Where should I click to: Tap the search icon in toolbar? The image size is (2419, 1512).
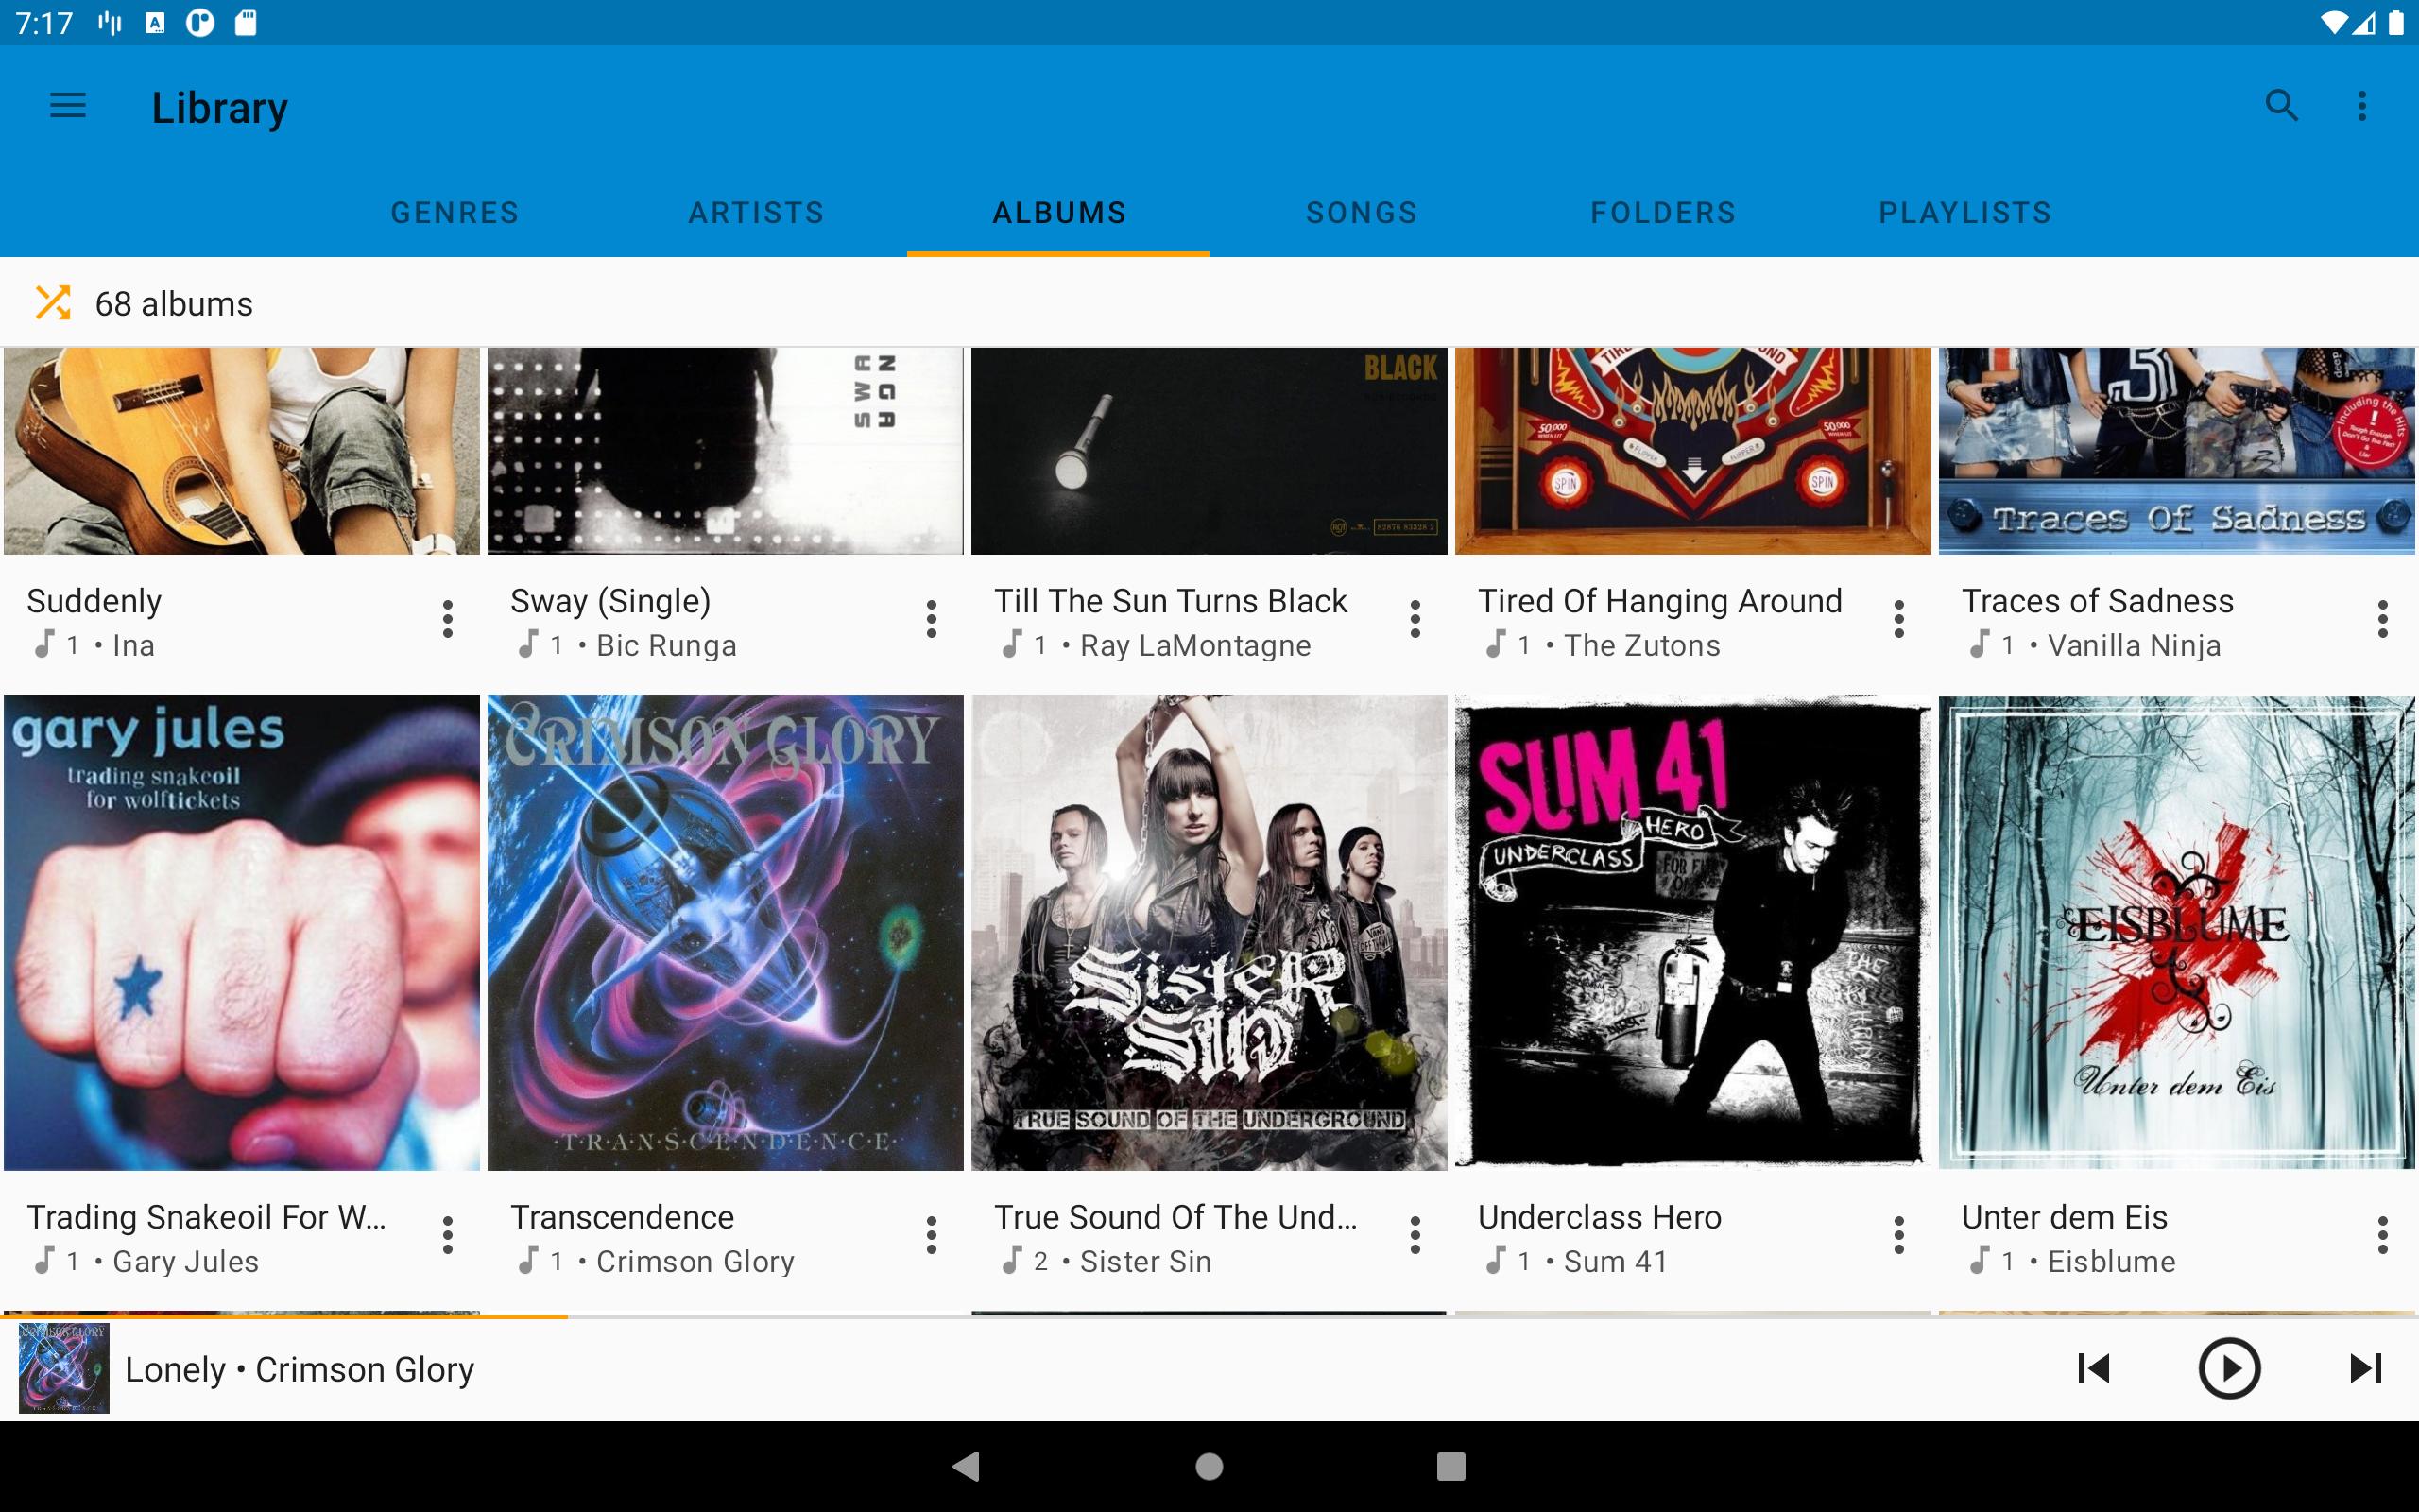click(x=2281, y=108)
